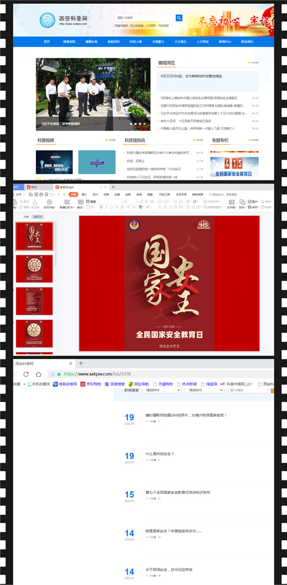Click MORE beside the 科技馆快讯 heading
The image size is (287, 585).
[x=198, y=141]
